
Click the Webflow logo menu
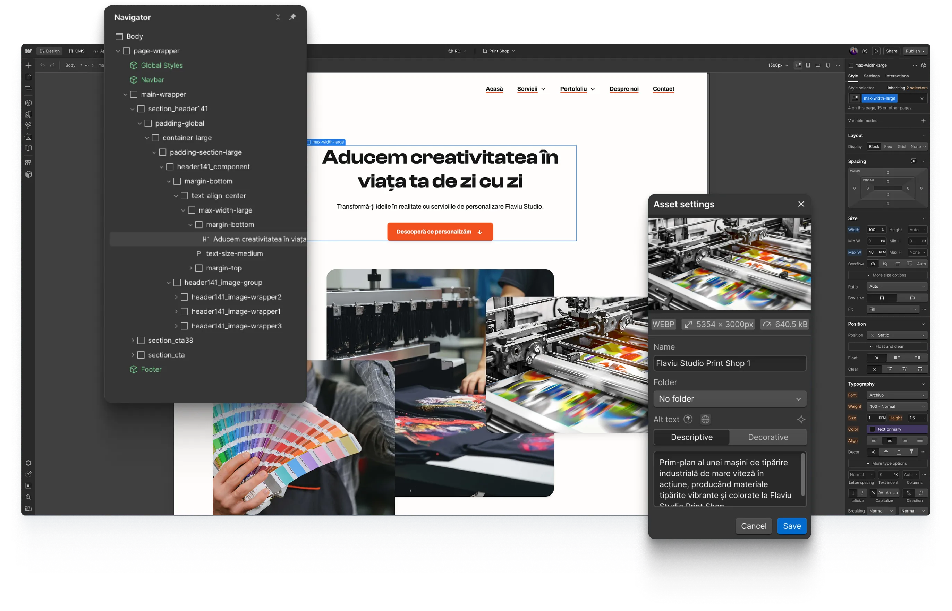tap(28, 51)
